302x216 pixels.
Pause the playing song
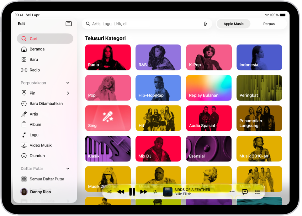click(x=132, y=192)
